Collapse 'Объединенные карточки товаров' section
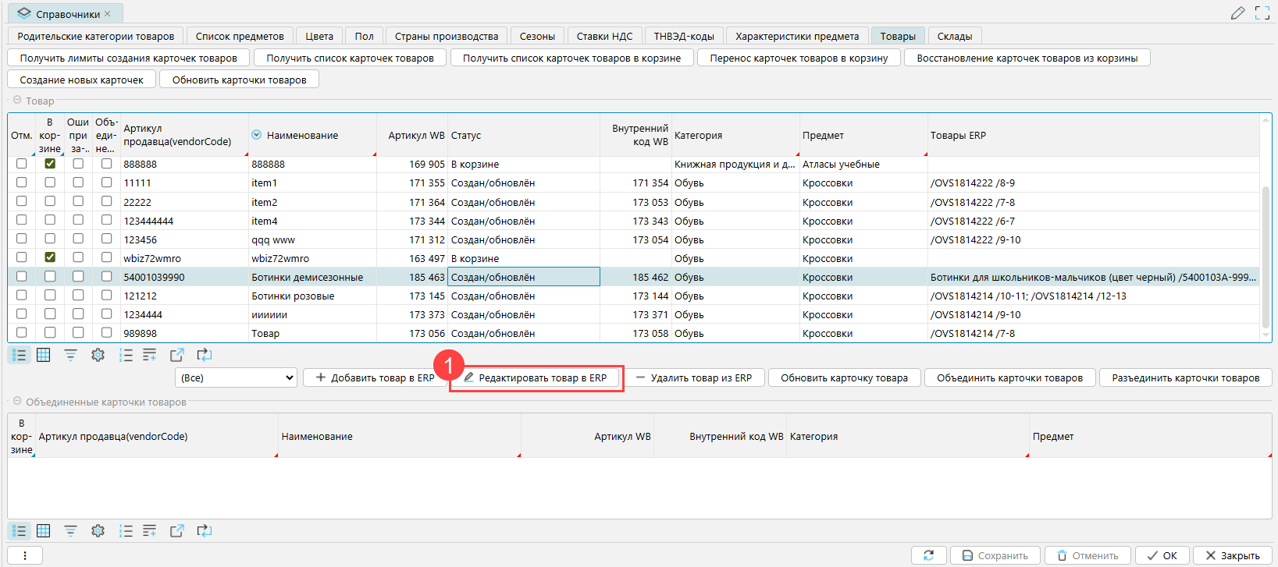The image size is (1278, 567). (17, 402)
